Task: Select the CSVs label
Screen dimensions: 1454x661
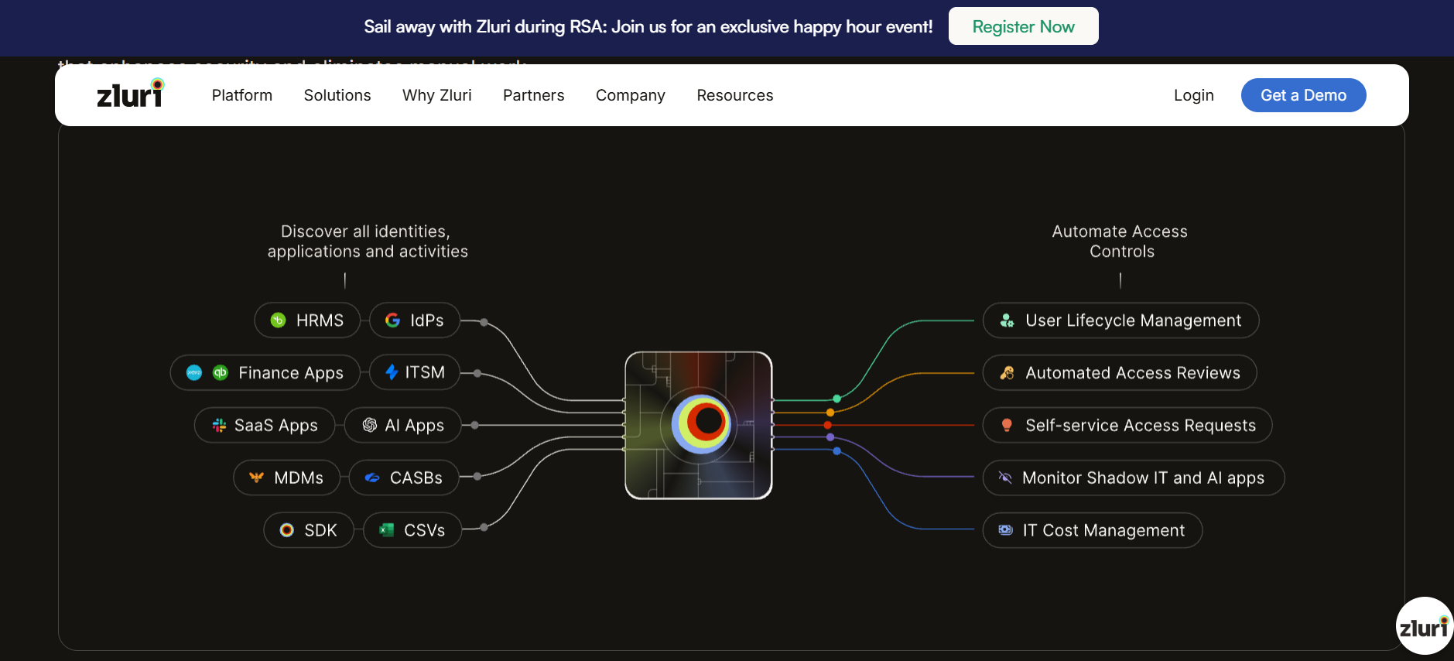Action: [x=424, y=530]
